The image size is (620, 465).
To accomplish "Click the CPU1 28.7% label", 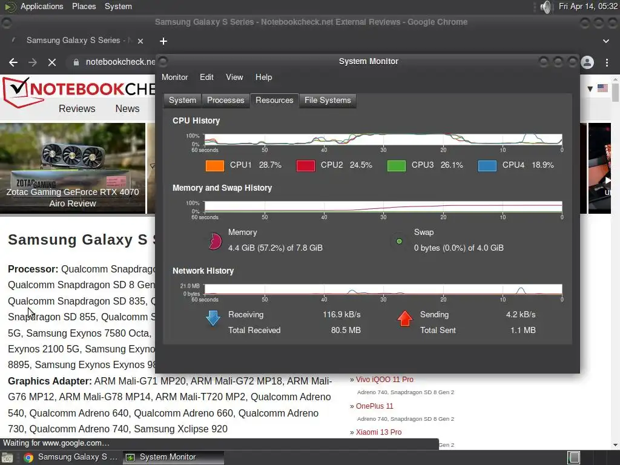I will click(256, 165).
